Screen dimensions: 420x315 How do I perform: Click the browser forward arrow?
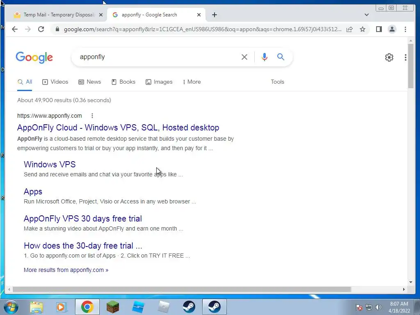click(28, 29)
